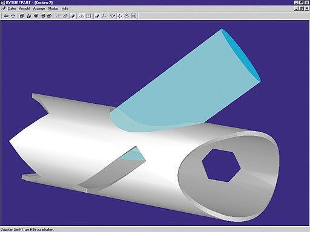This screenshot has height=232, width=310.
Task: Open the Datei menu
Action: 12,8
